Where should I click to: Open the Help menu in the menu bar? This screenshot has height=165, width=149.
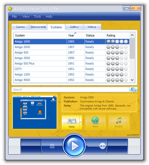[49, 17]
